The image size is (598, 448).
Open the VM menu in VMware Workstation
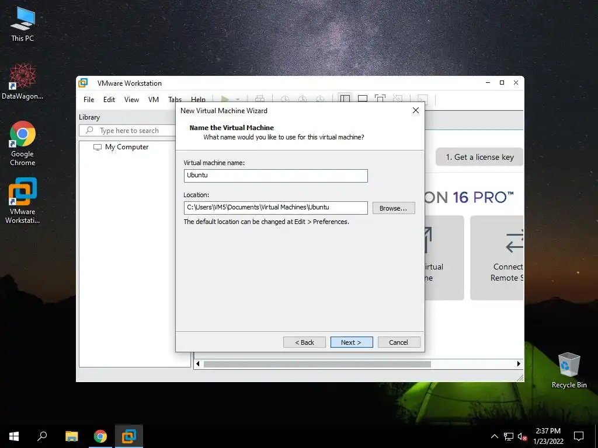154,99
